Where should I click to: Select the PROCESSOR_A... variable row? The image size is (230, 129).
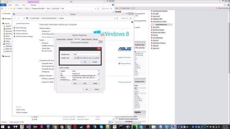(x=79, y=80)
